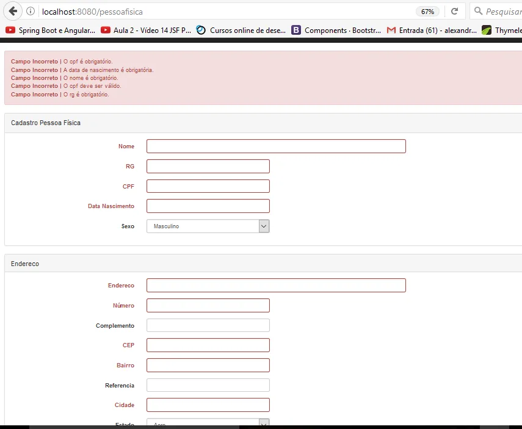The width and height of the screenshot is (522, 429).
Task: Click the browser back arrow button
Action: tap(13, 12)
